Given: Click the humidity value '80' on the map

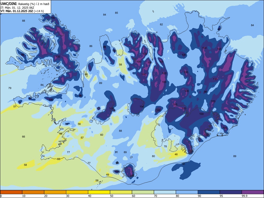Looking at the screenshot, I should tap(153, 156).
